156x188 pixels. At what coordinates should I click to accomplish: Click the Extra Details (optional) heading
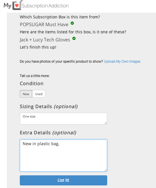(48, 133)
